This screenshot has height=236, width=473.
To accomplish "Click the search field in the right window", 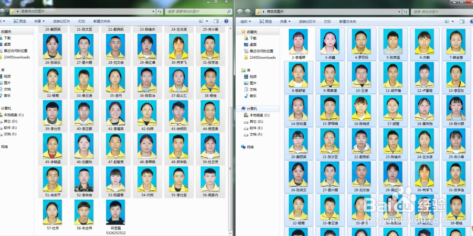I will 442,12.
